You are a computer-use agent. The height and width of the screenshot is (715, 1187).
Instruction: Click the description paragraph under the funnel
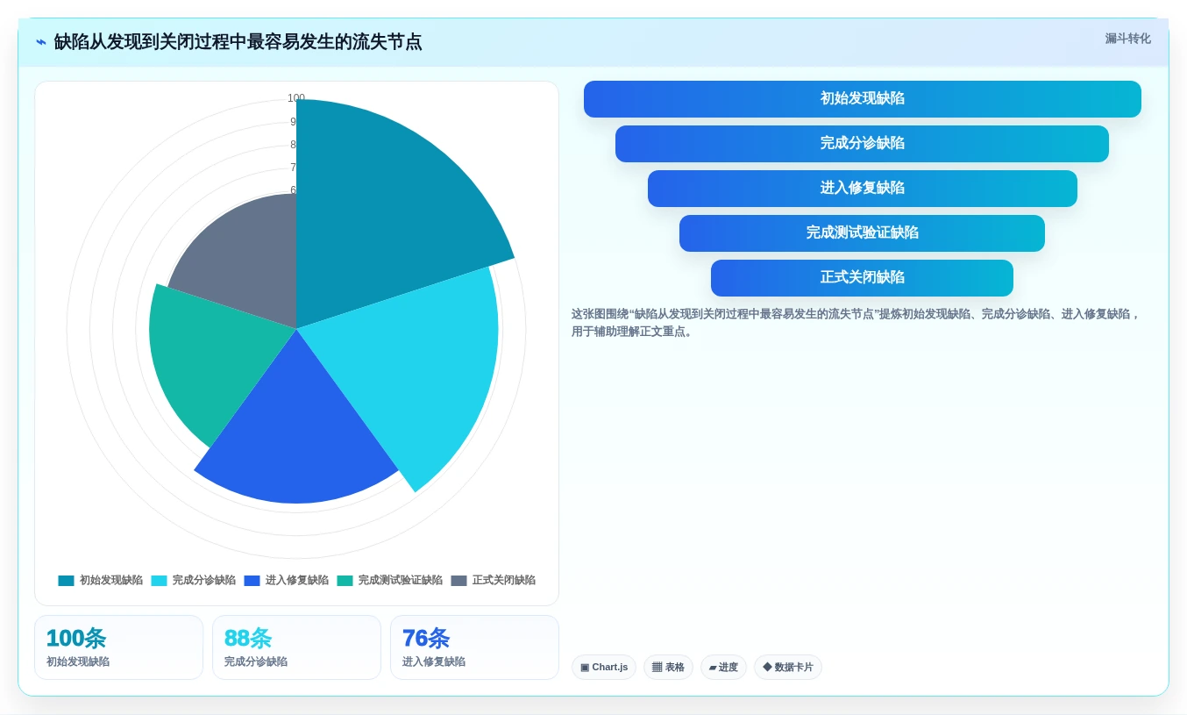857,323
